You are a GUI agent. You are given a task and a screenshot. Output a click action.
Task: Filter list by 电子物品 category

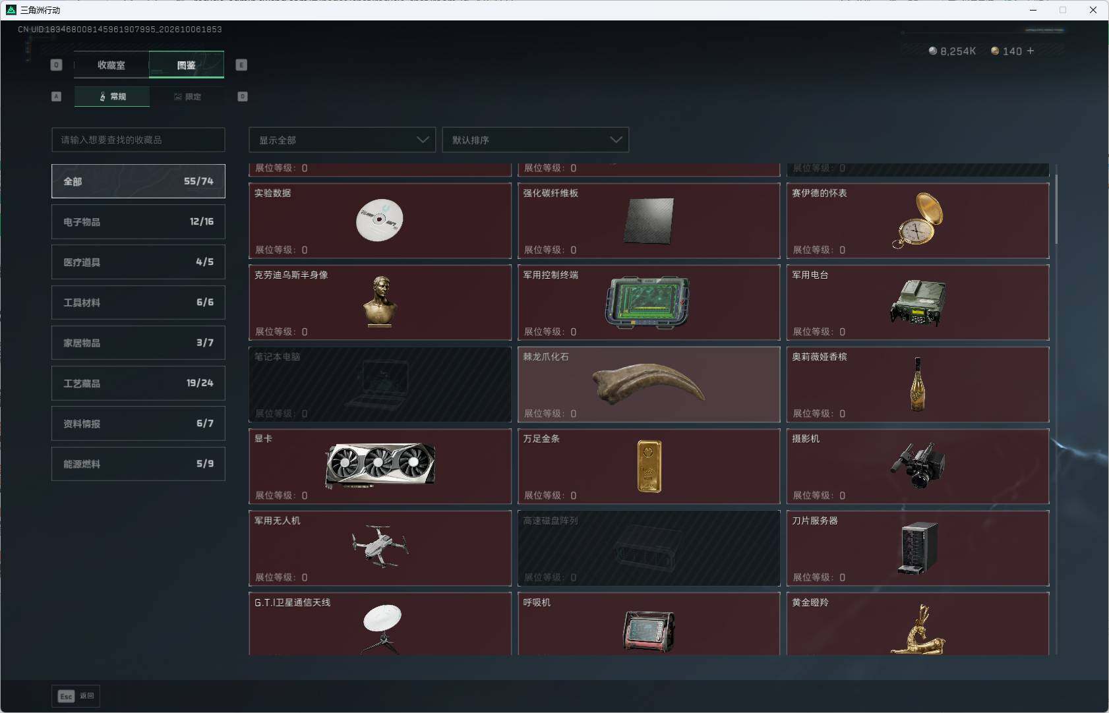138,221
